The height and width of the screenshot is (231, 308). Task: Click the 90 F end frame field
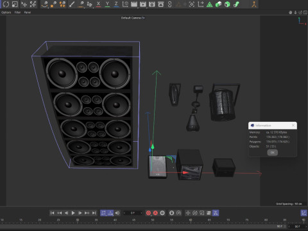point(298,227)
